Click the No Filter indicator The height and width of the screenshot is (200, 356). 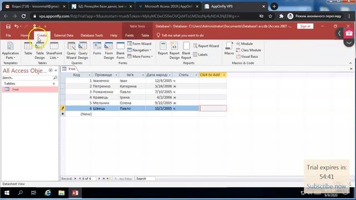[x=123, y=179]
